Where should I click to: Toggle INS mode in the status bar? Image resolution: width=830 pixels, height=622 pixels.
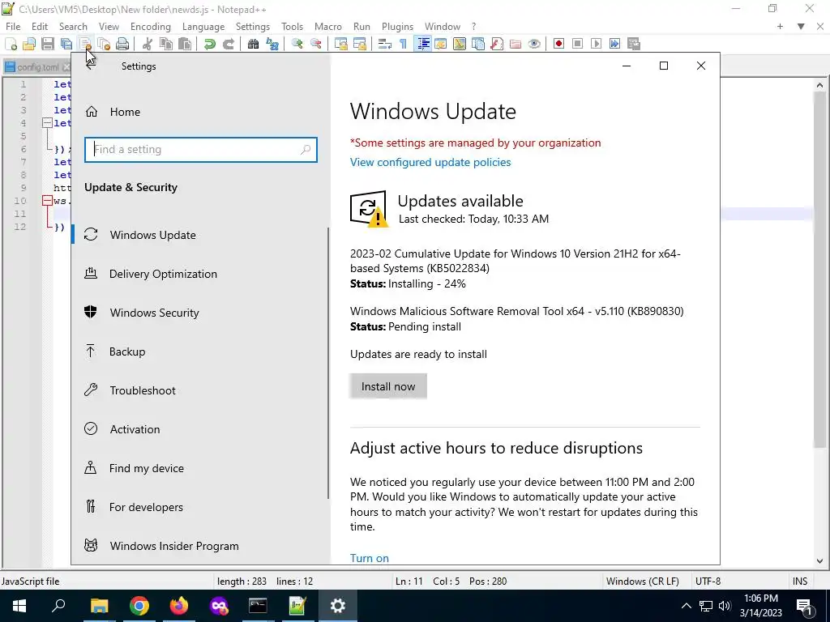(800, 582)
